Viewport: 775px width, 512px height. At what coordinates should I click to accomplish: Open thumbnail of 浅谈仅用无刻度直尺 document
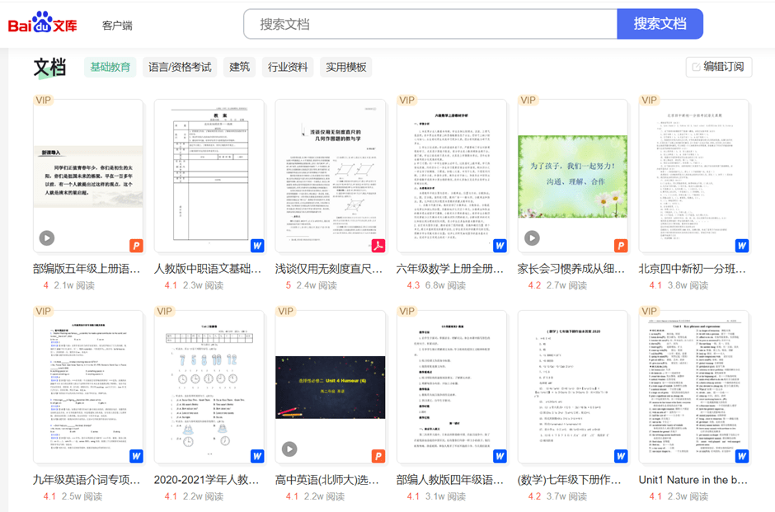coord(330,176)
